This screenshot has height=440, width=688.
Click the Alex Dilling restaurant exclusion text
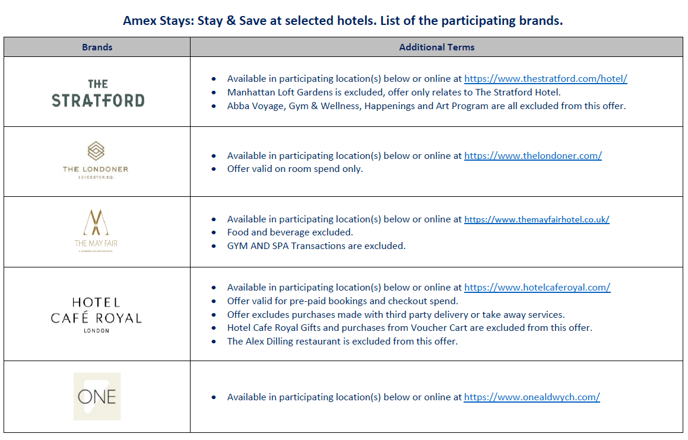pyautogui.click(x=343, y=342)
